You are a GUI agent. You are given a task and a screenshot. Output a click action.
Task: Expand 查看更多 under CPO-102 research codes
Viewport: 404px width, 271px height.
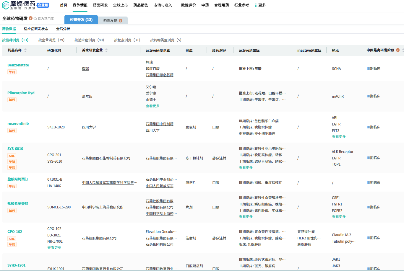[54, 248]
